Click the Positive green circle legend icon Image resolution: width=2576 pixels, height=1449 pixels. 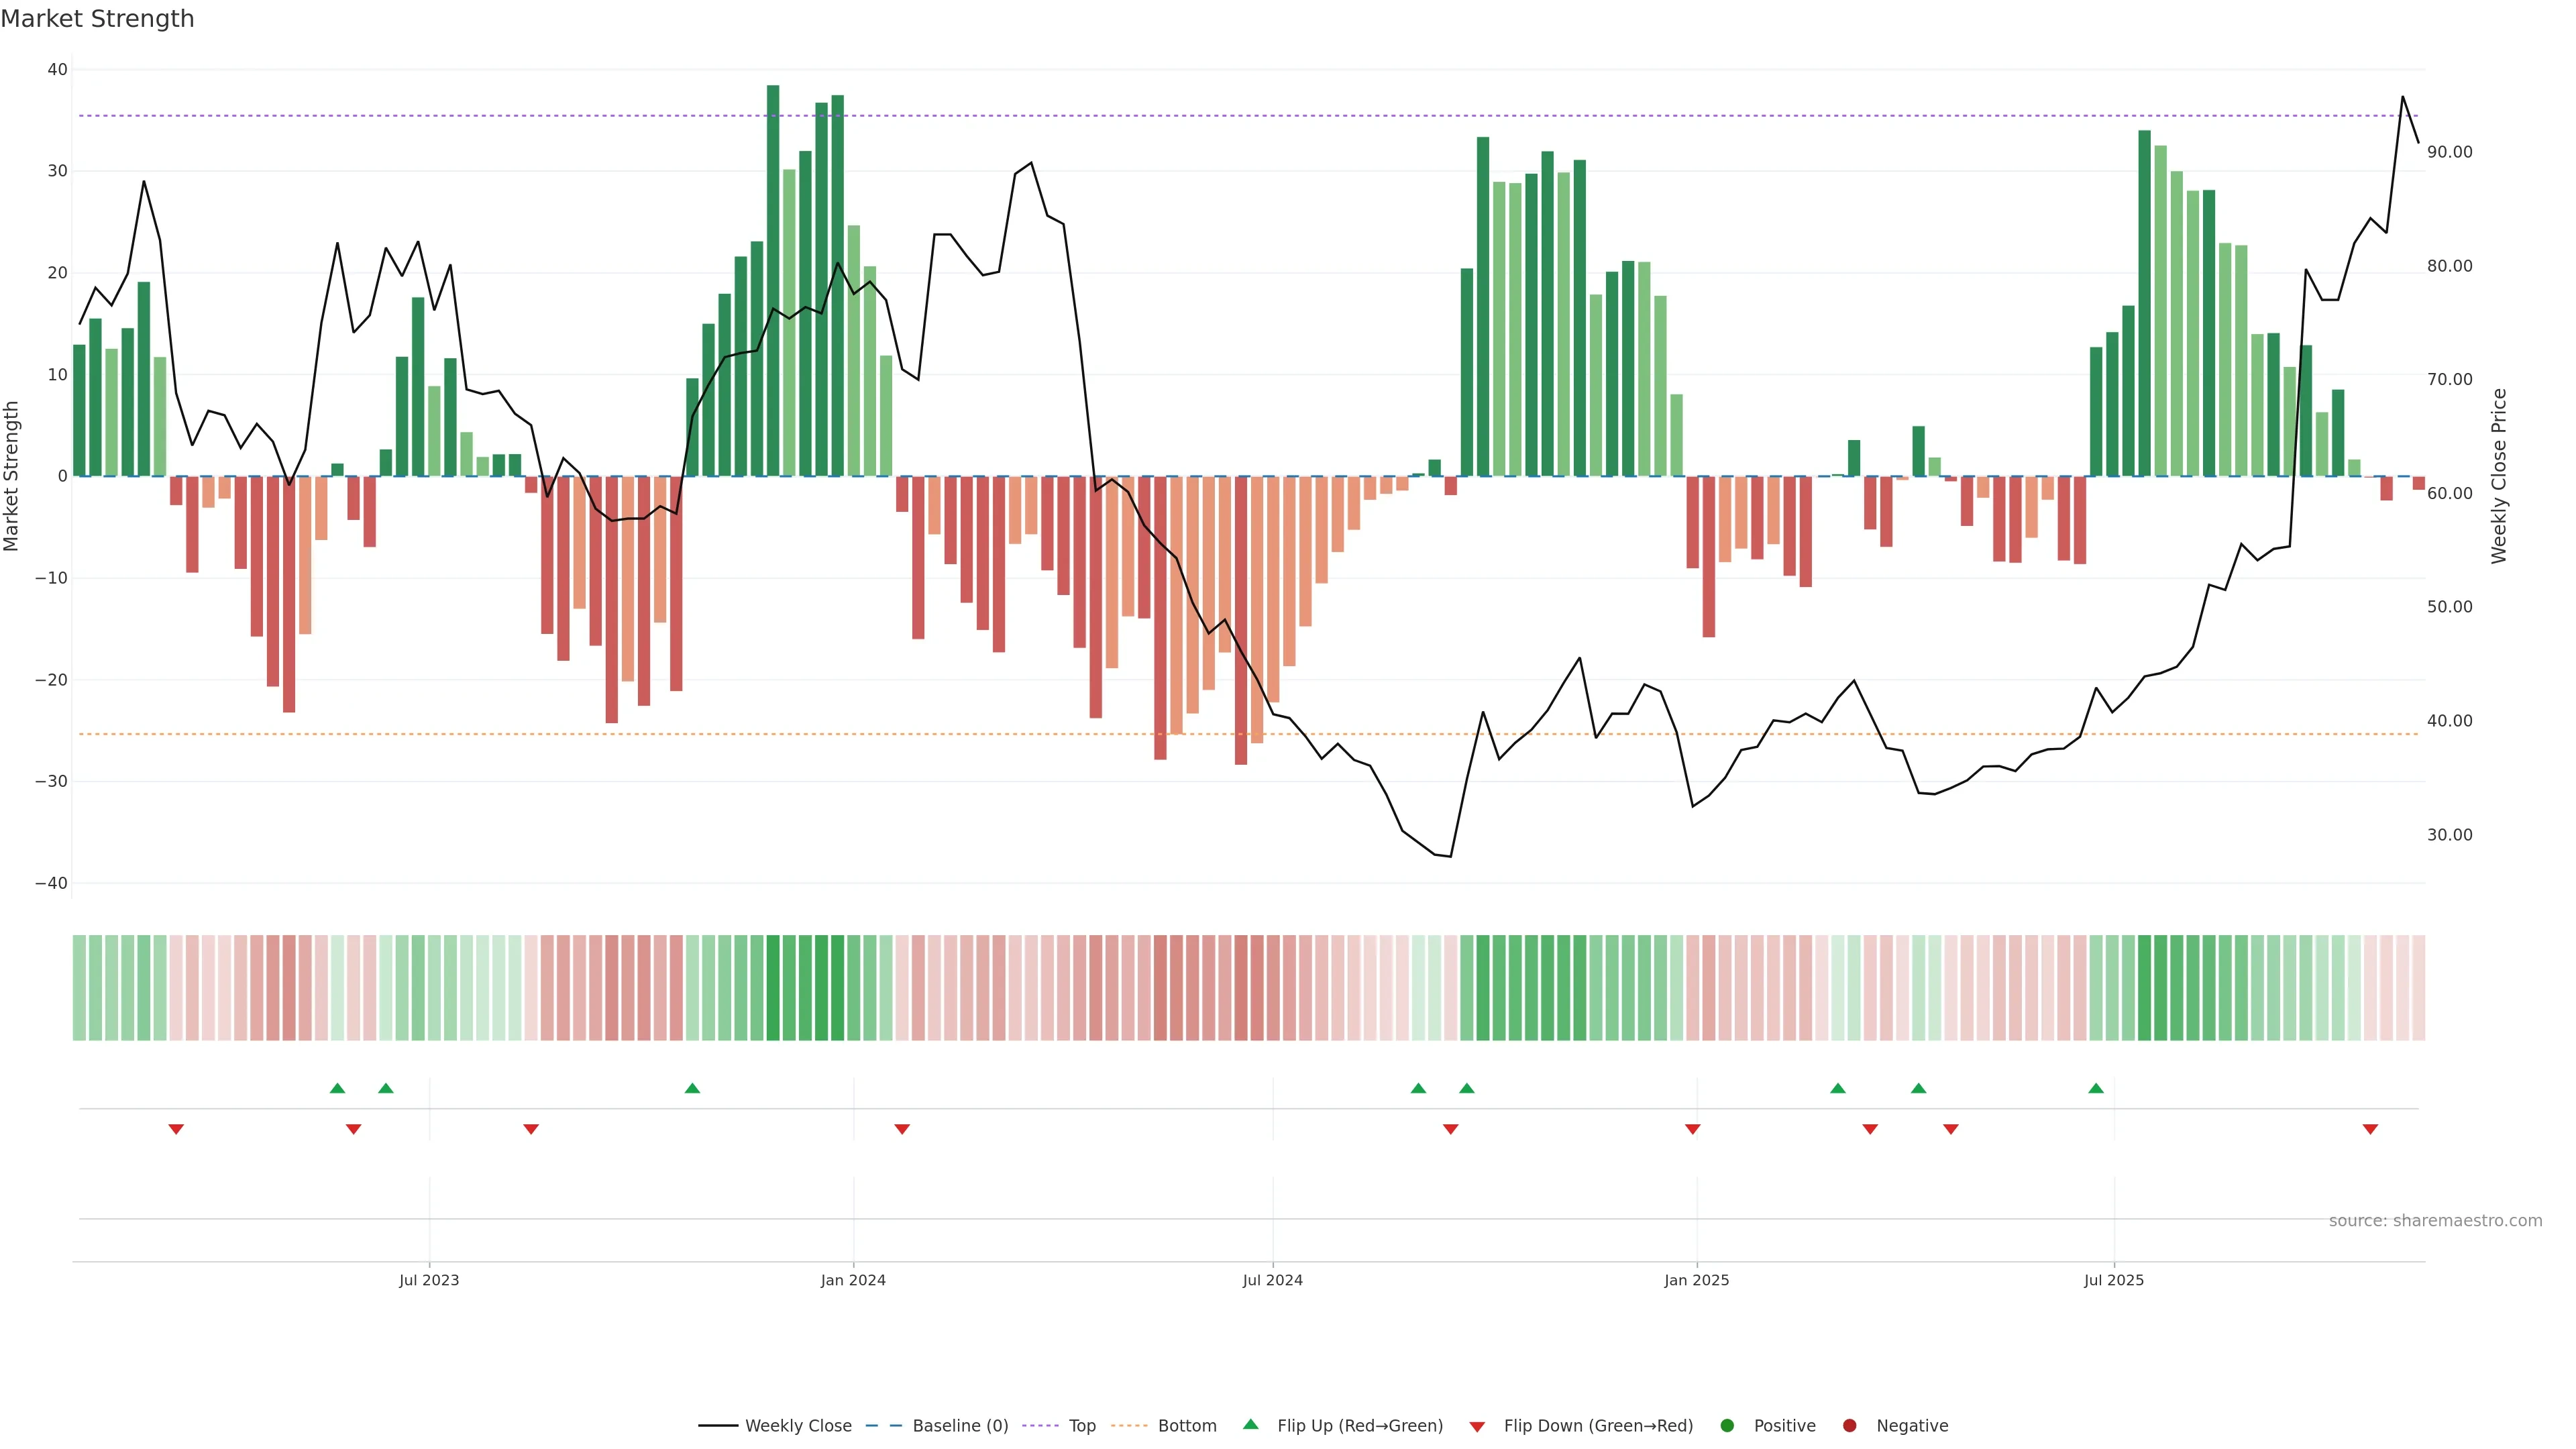(1727, 1425)
